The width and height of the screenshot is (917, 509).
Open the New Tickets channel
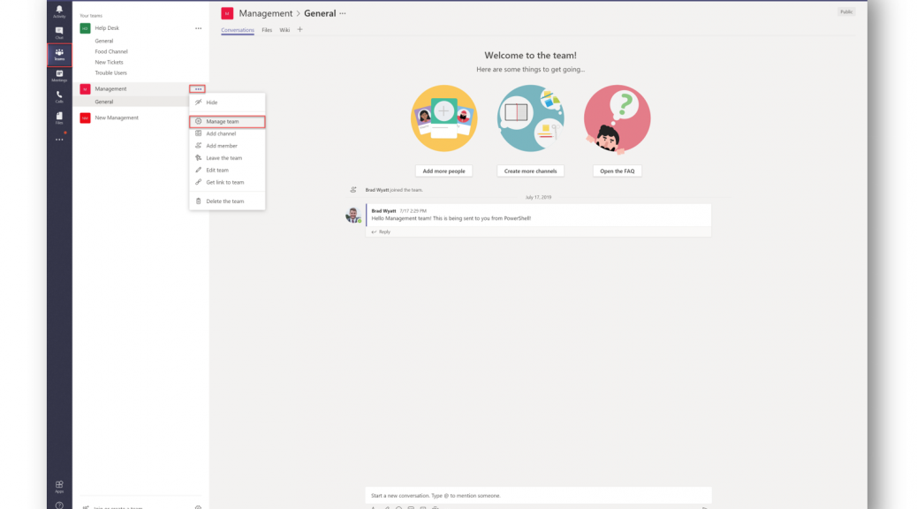[109, 62]
